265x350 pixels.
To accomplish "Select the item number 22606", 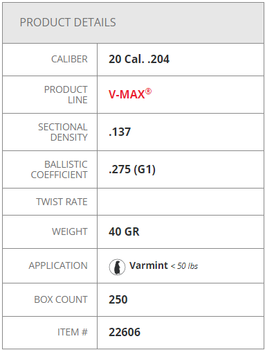I will (125, 332).
